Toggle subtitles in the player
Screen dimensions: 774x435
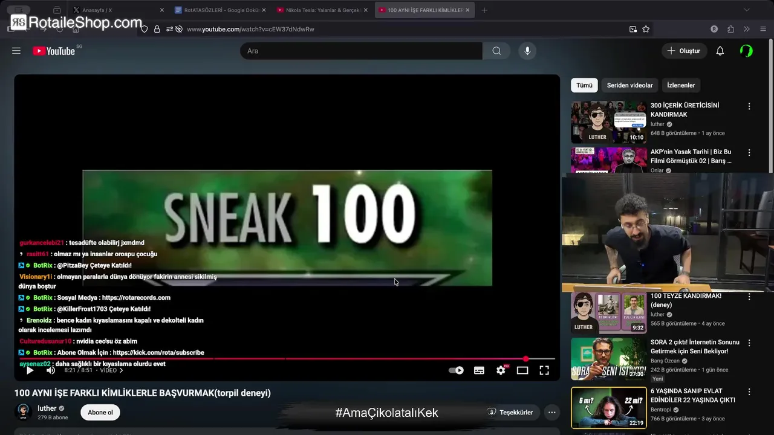click(479, 370)
